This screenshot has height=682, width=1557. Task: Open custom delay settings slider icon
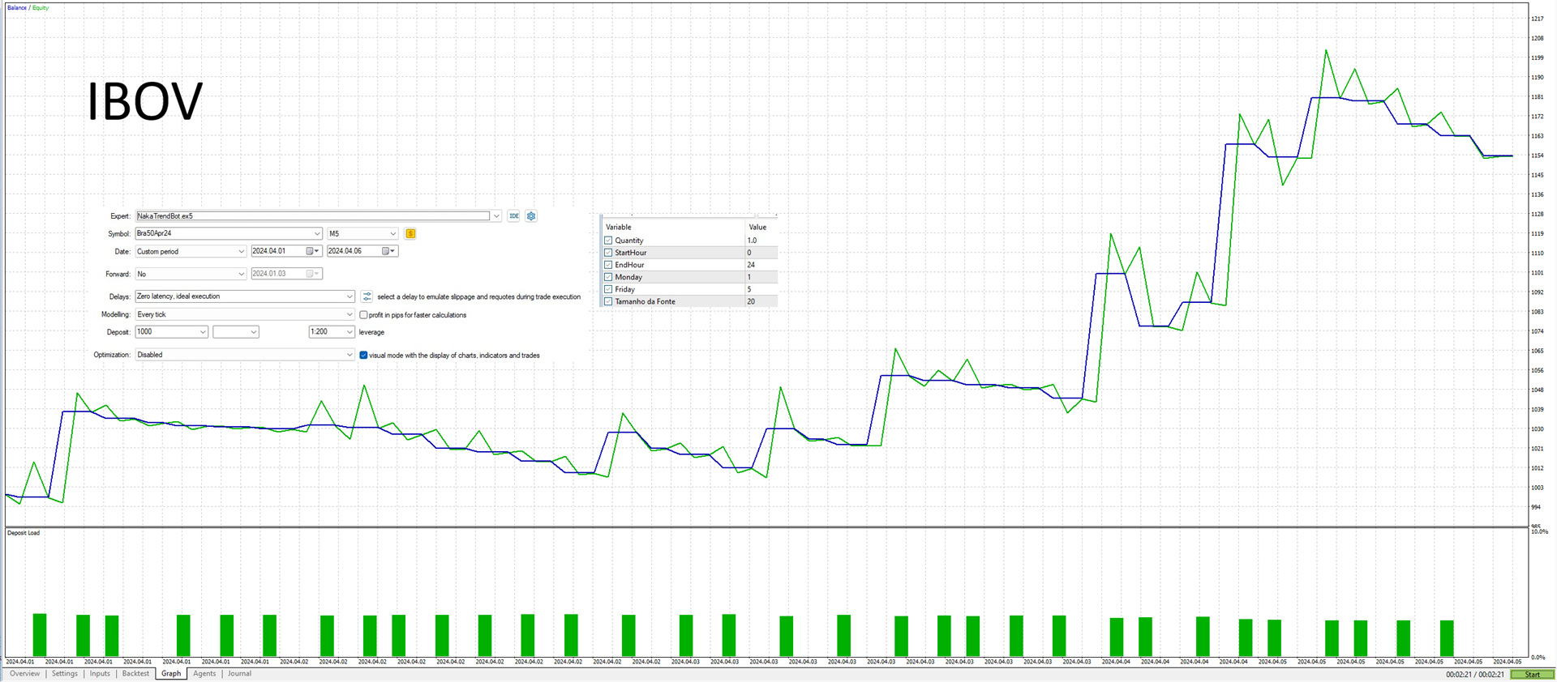pyautogui.click(x=367, y=296)
